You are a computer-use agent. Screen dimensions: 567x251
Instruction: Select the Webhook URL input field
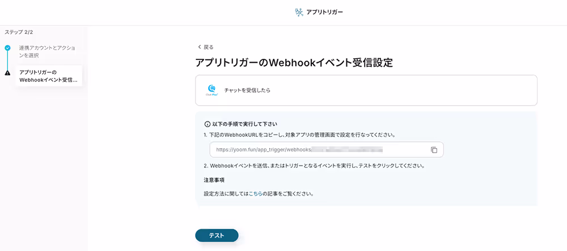327,150
